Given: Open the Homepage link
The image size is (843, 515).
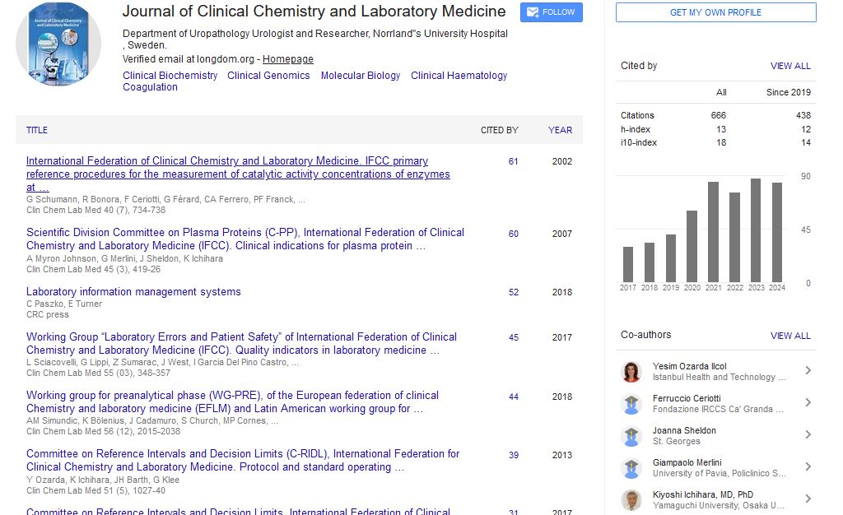Looking at the screenshot, I should [287, 59].
